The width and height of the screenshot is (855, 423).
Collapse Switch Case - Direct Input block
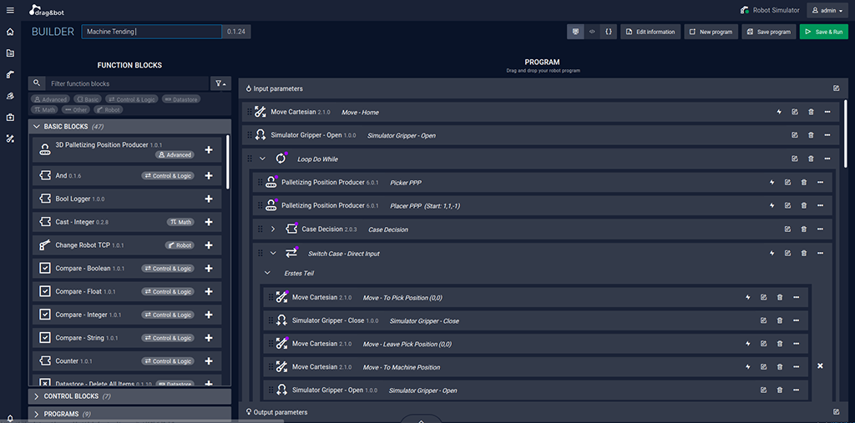(273, 253)
